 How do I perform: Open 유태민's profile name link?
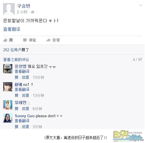pyautogui.click(x=20, y=103)
